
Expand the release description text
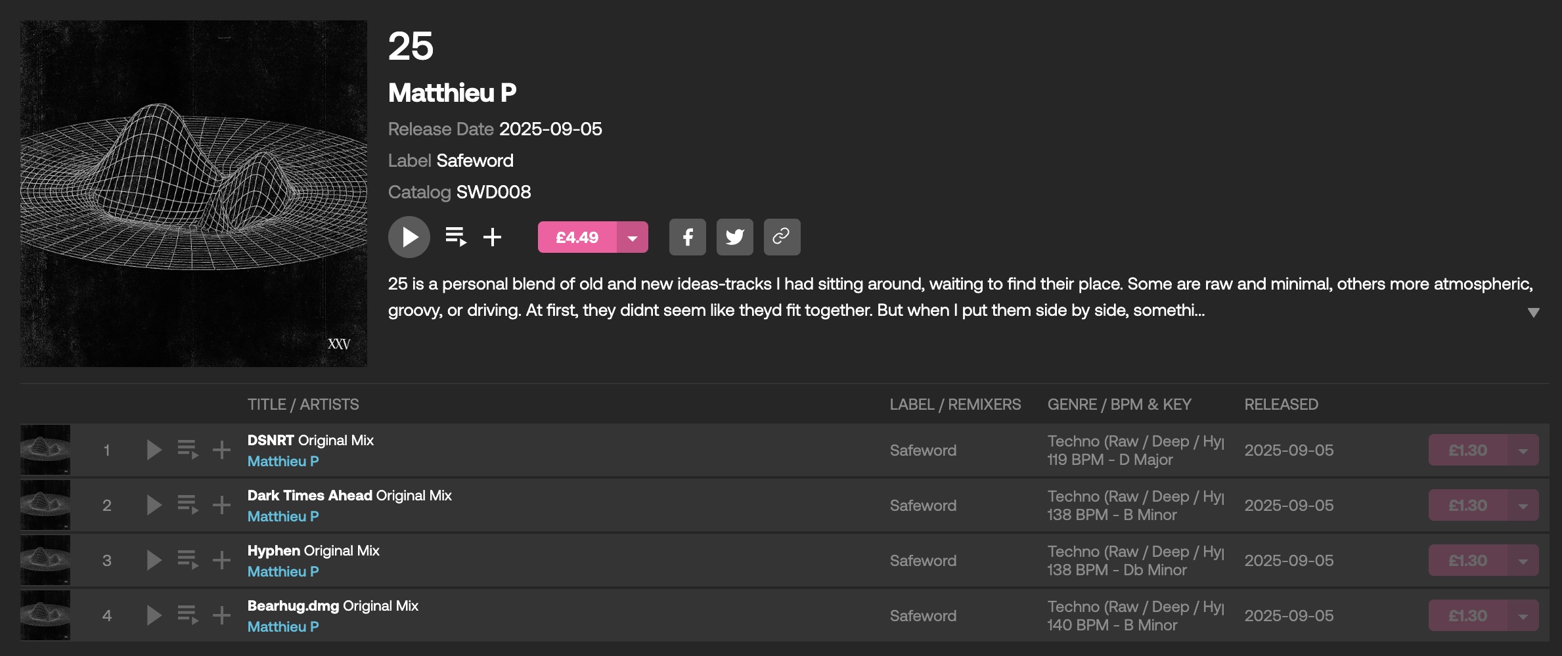coord(1533,313)
